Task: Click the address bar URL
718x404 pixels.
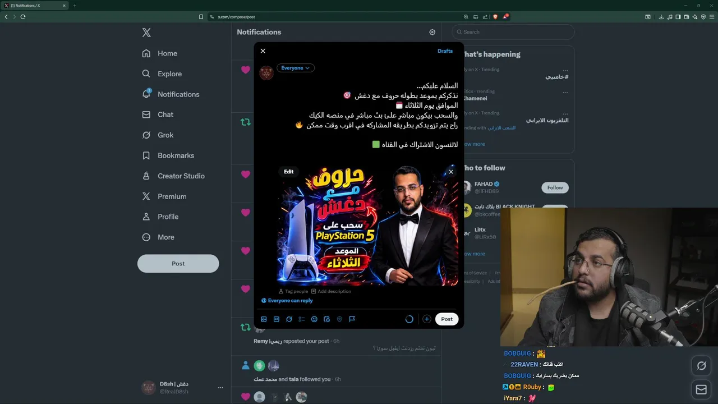Action: pos(236,17)
